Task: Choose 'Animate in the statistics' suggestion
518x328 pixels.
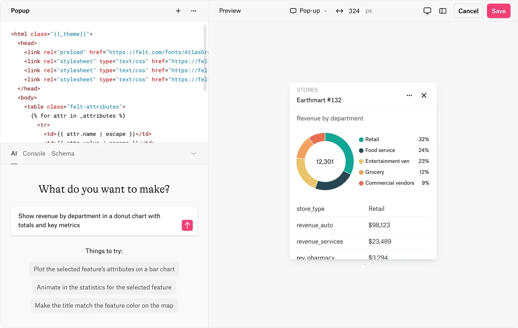Action: click(x=104, y=287)
